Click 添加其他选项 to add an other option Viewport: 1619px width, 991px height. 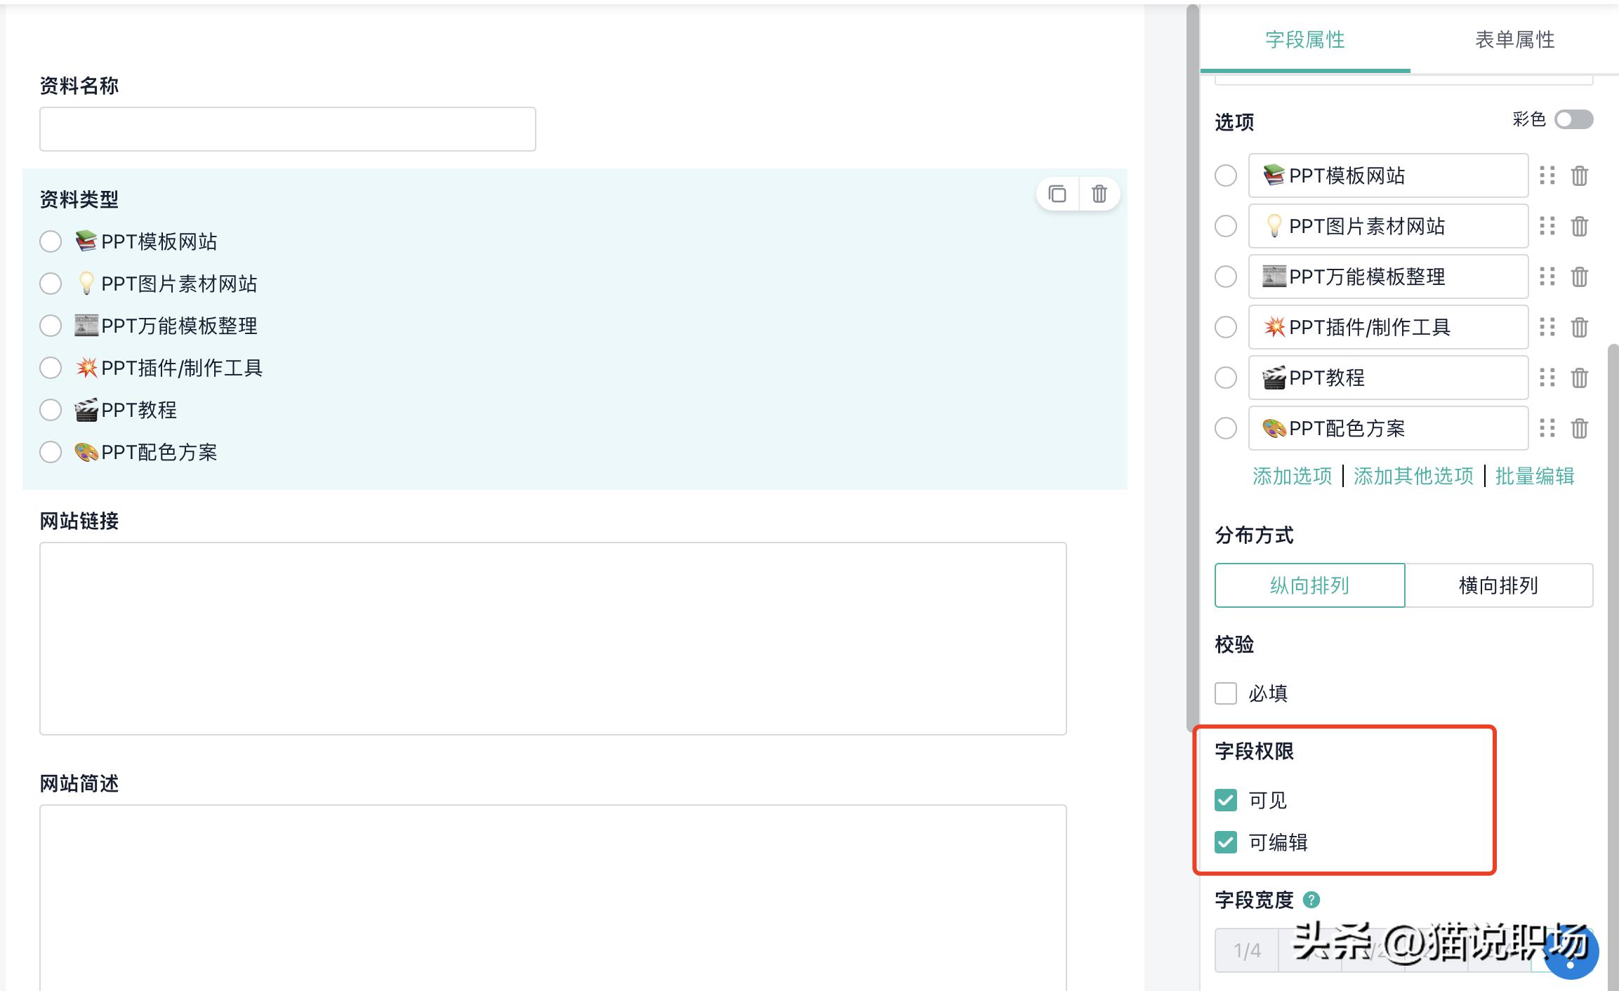(1412, 477)
